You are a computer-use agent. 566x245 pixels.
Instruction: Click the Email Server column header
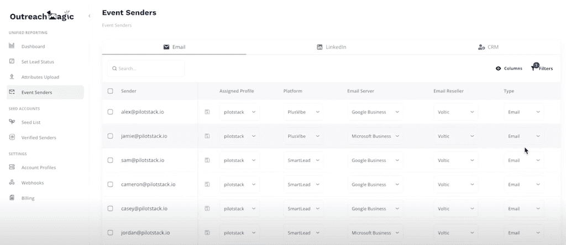coord(360,91)
